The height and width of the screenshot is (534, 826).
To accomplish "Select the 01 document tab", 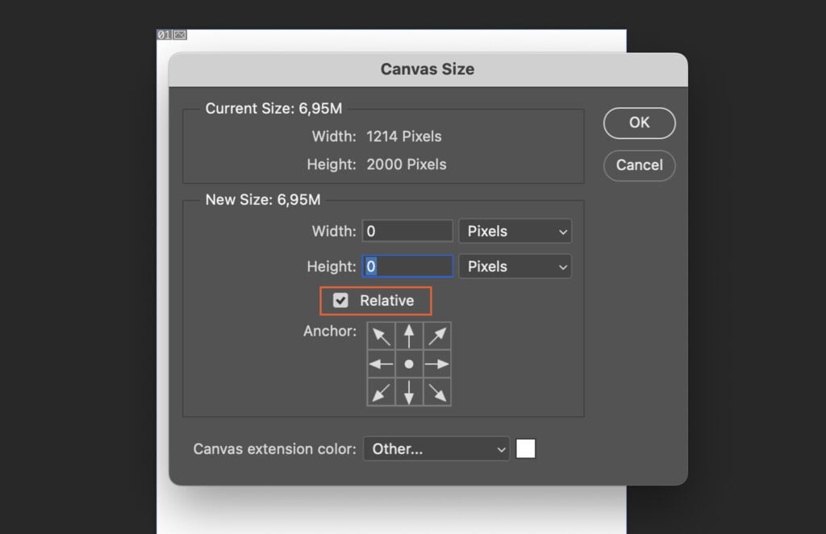I will [x=163, y=35].
